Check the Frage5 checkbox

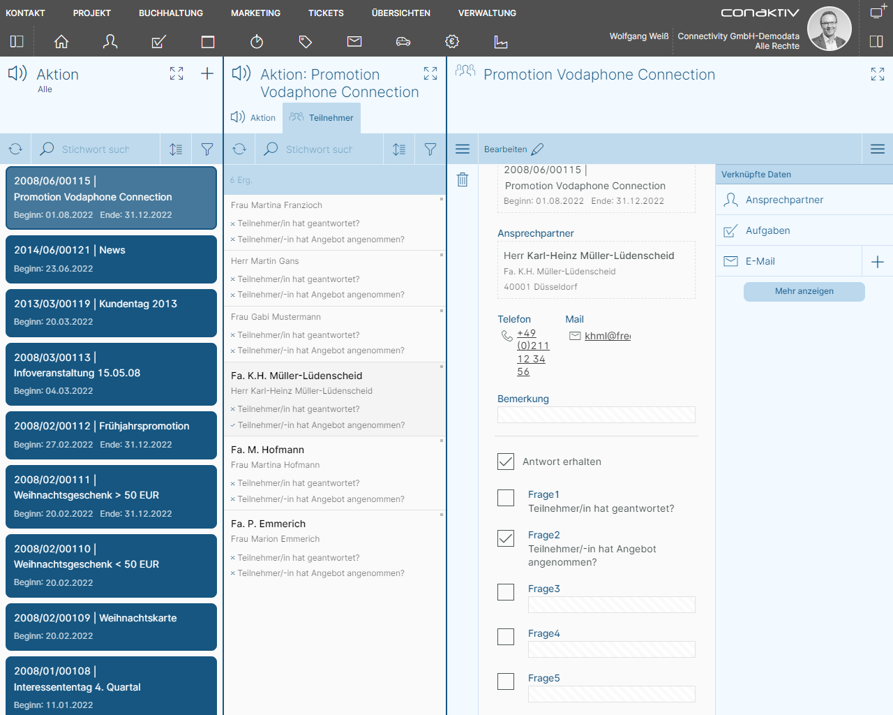[x=506, y=681]
